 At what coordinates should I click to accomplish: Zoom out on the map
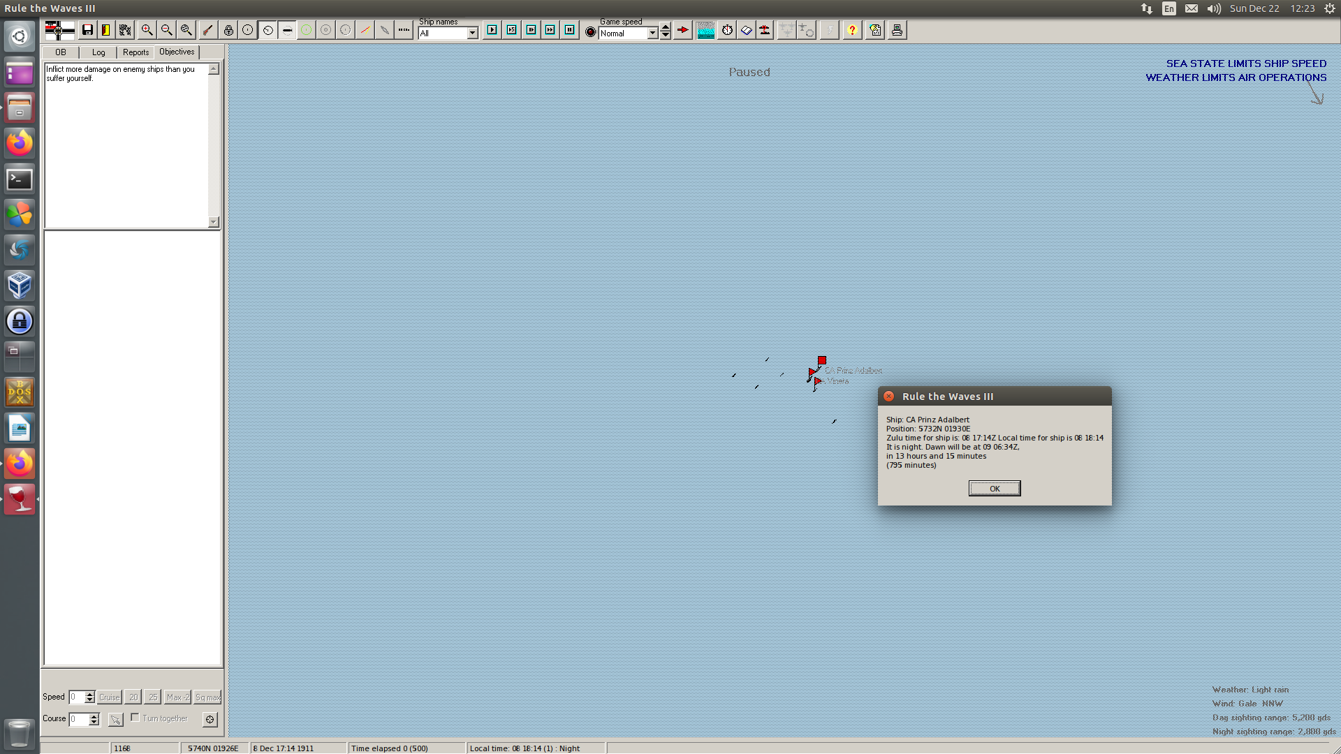[x=167, y=30]
